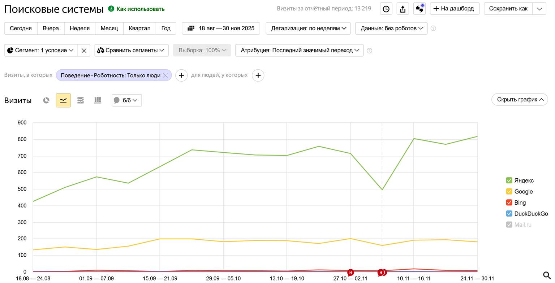Expand the Детализация: по неделям dropdown
Screen dimensions: 555x283
(308, 28)
